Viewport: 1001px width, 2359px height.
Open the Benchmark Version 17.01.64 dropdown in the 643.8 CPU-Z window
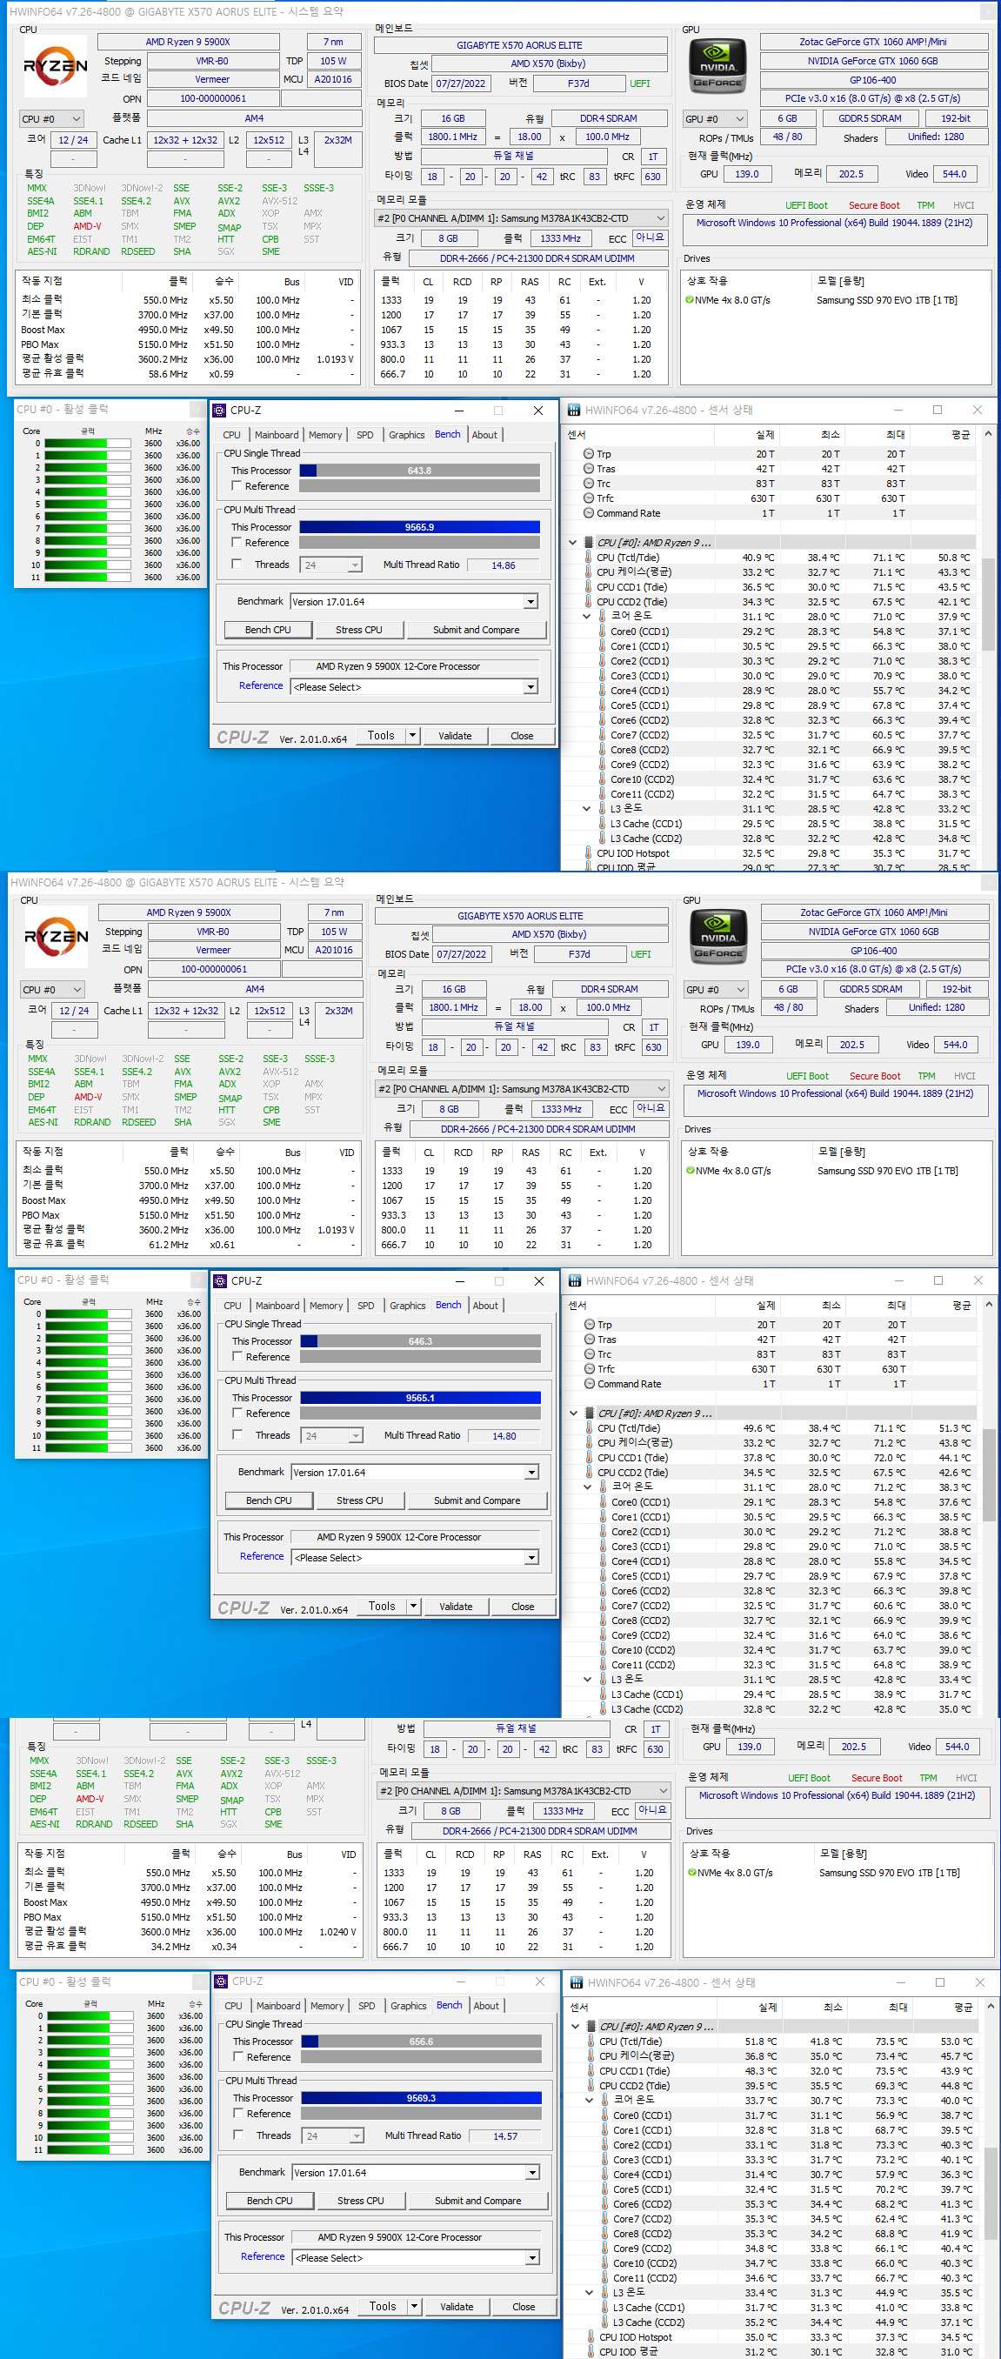(x=531, y=602)
